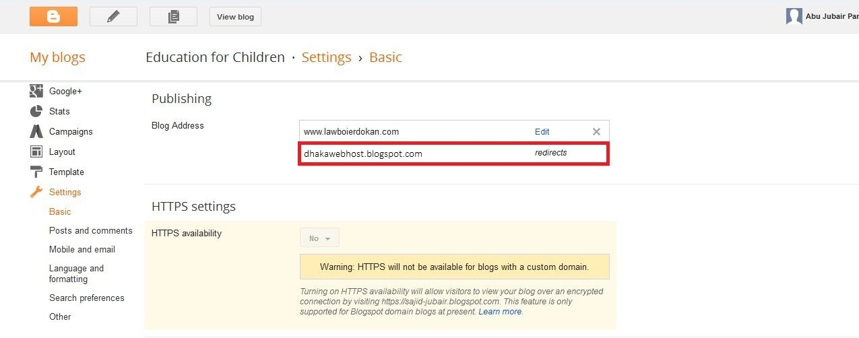Open Google+ in the sidebar
The width and height of the screenshot is (859, 338).
click(65, 91)
